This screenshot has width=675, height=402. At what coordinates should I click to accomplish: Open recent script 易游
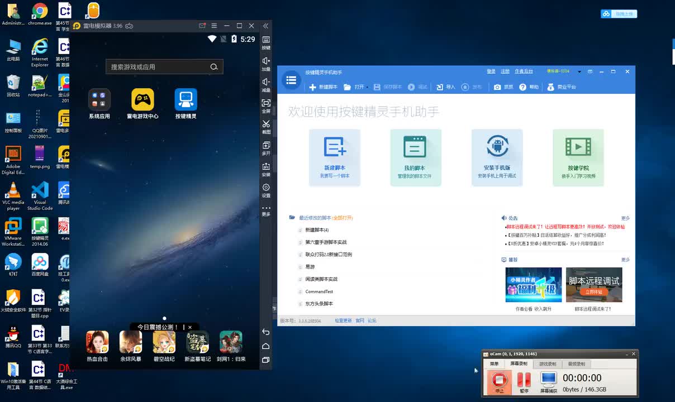[310, 267]
